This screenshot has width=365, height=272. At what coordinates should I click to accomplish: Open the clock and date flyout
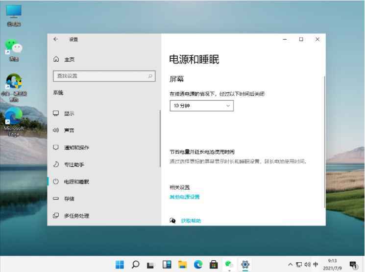(332, 265)
